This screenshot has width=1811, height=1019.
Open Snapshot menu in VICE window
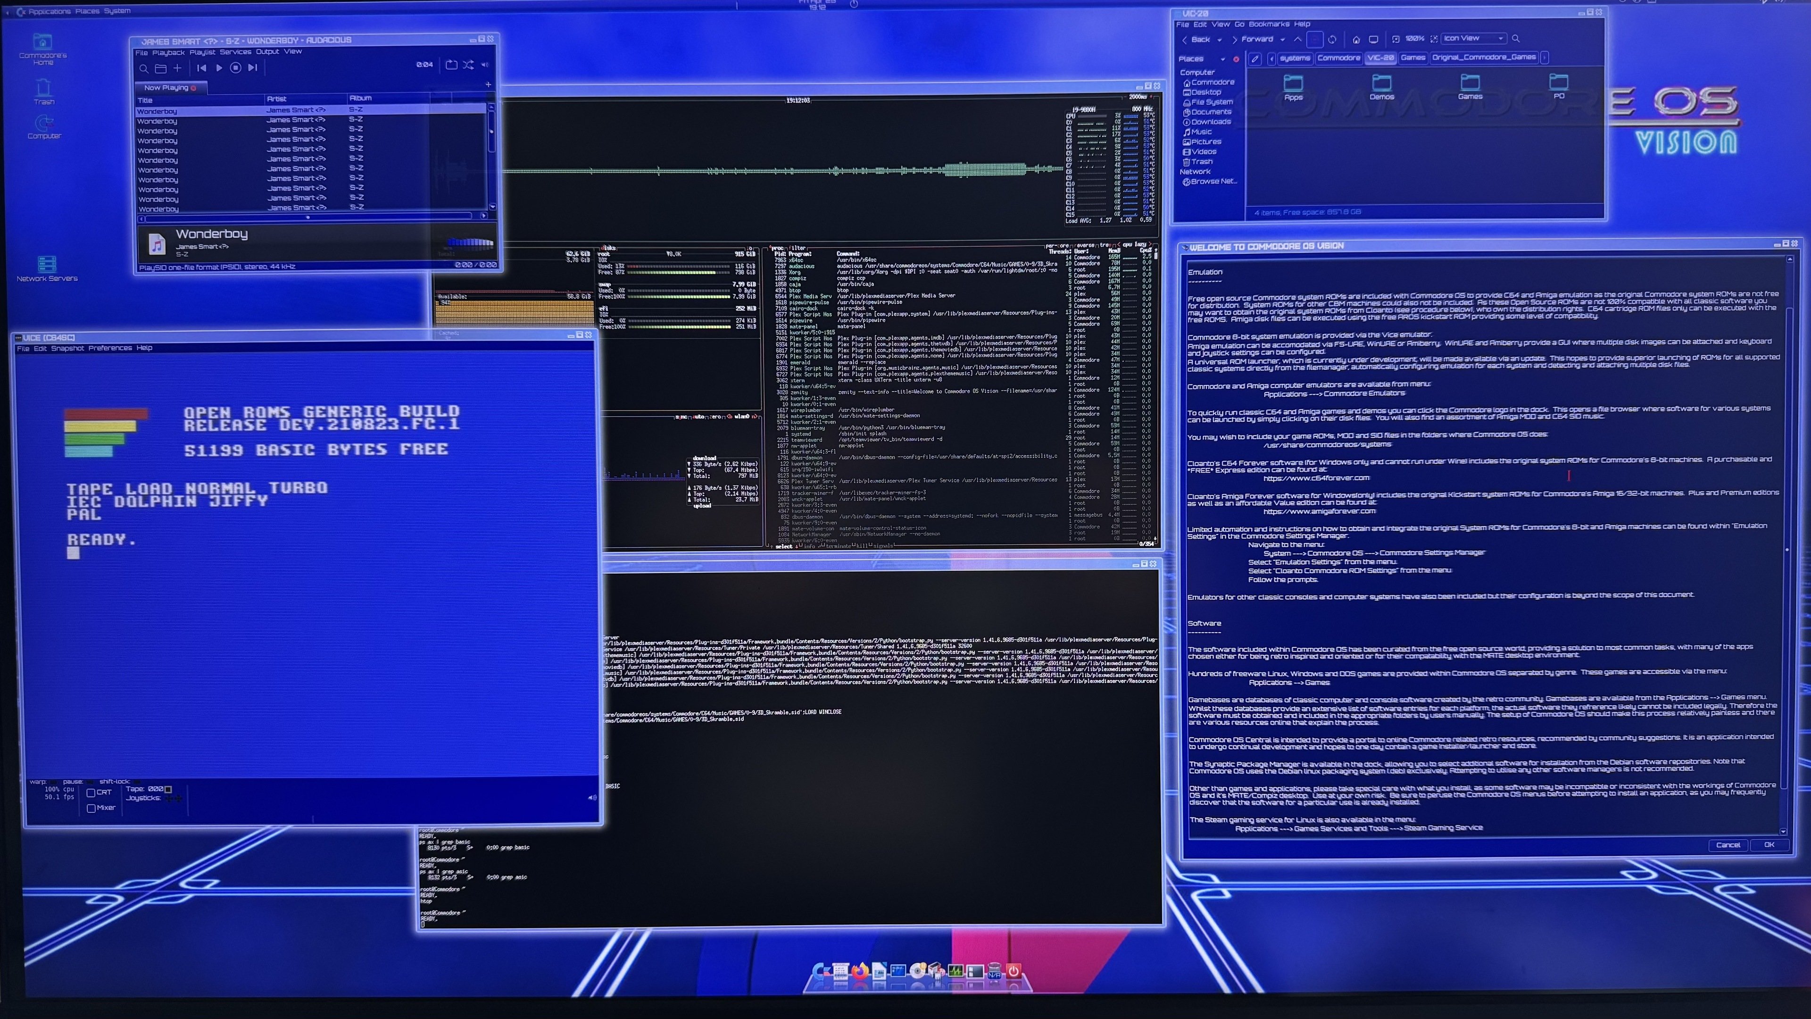pyautogui.click(x=67, y=348)
